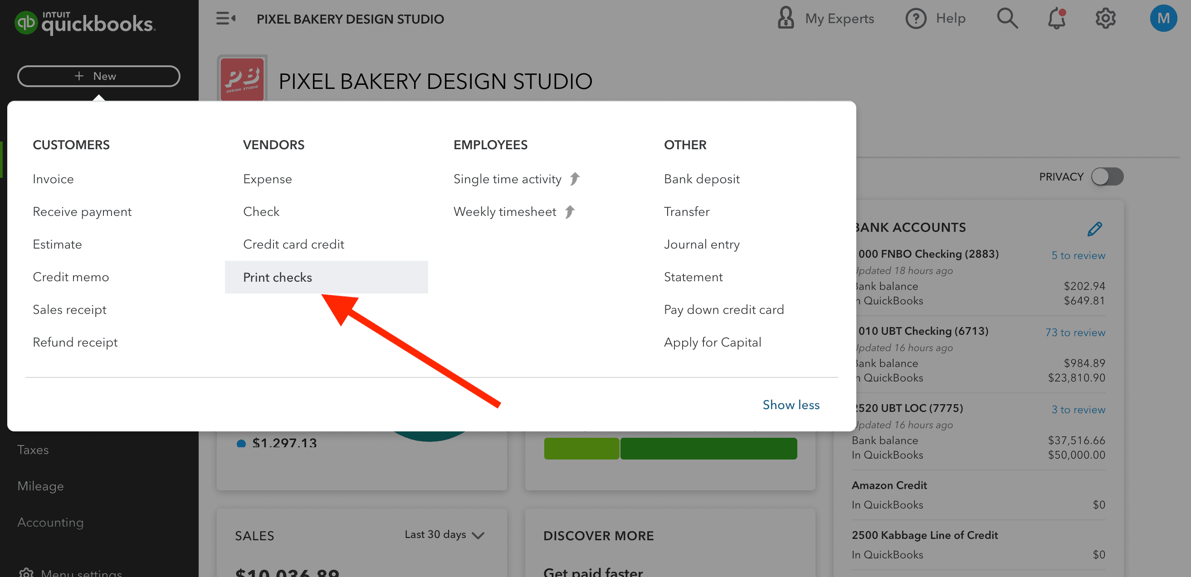Collapse the navigation sidebar hamburger icon
1191x577 pixels.
coord(225,19)
